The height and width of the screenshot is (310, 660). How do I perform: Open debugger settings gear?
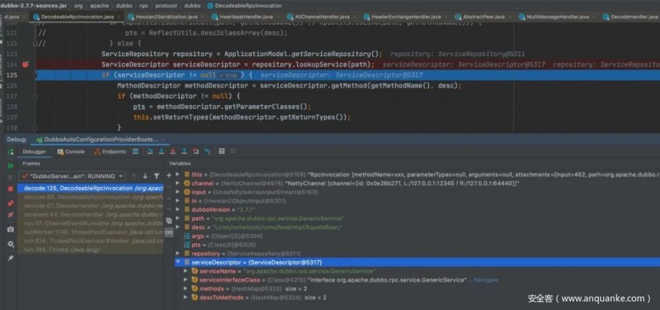pos(11,243)
